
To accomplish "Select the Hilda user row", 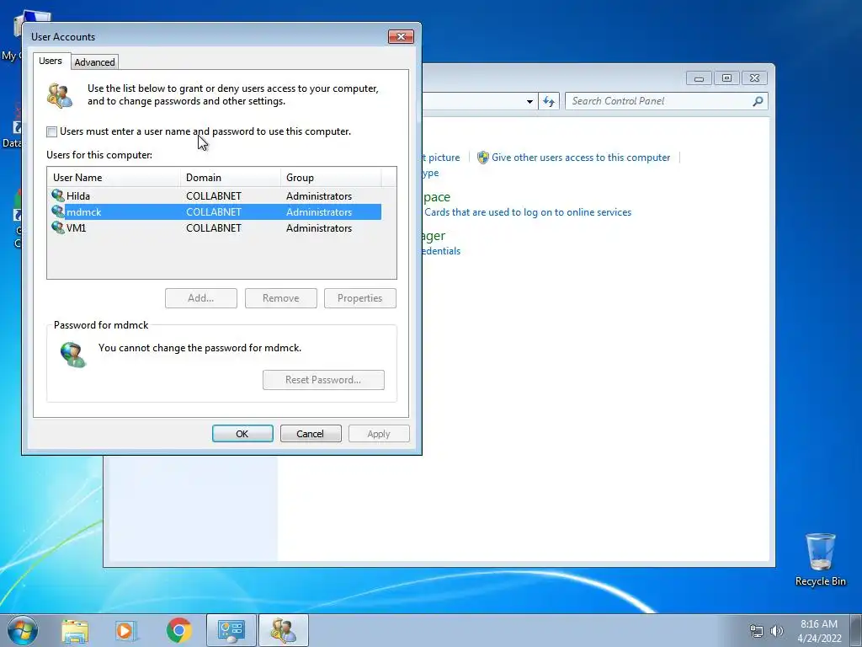I will click(215, 195).
